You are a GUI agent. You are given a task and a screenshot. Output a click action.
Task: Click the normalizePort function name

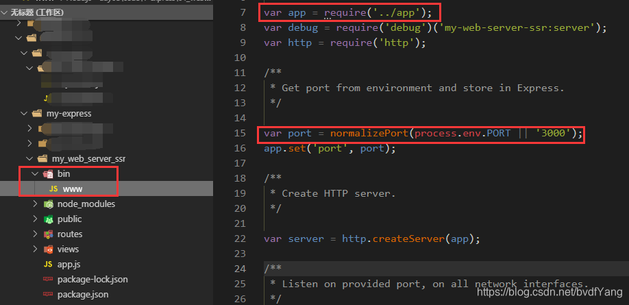[369, 133]
